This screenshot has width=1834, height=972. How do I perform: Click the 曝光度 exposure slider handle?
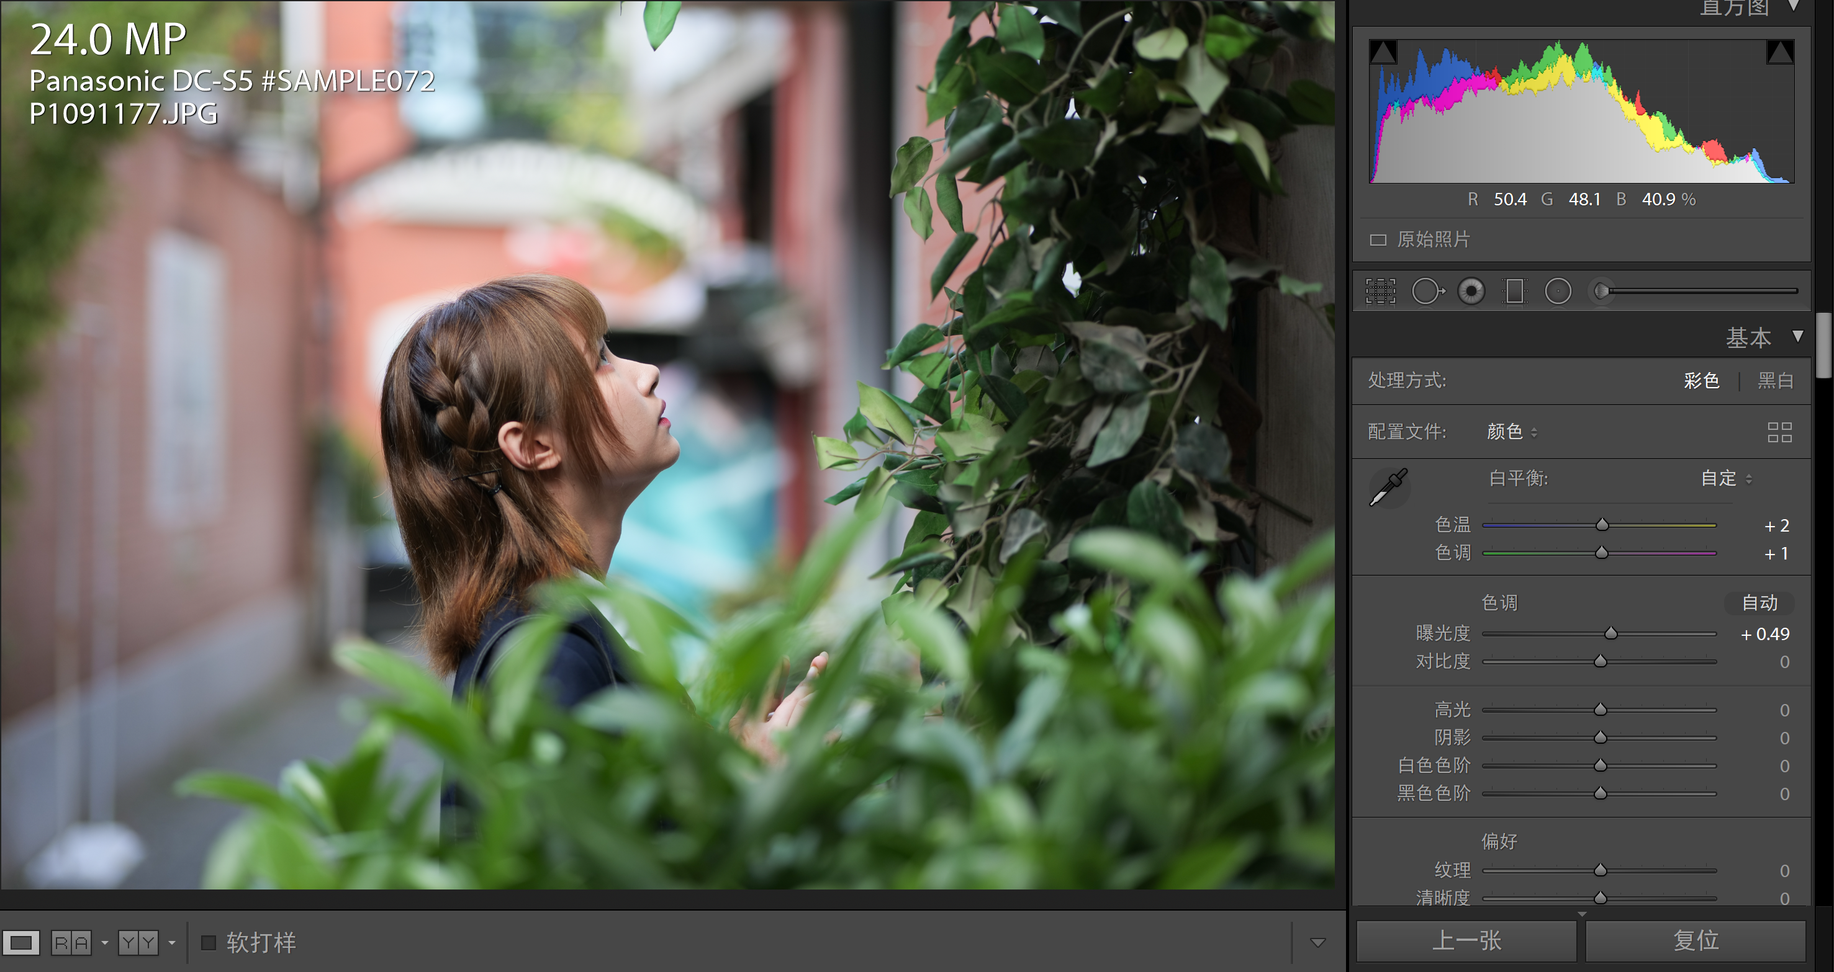1610,633
